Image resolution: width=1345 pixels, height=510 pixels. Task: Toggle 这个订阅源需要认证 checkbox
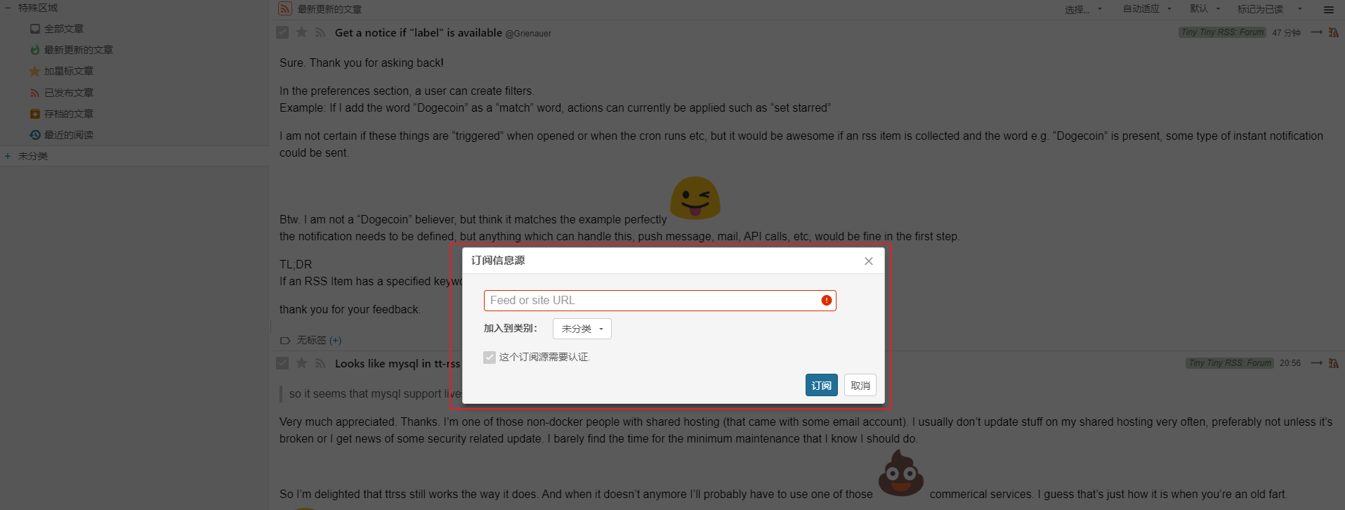[x=490, y=358]
